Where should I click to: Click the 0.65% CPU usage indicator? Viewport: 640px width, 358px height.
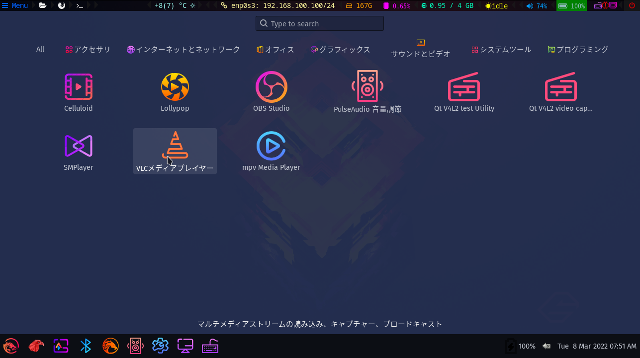click(x=397, y=6)
